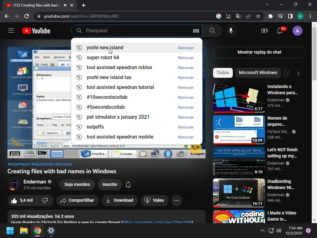Image resolution: width=317 pixels, height=238 pixels.
Task: Go to YouTube home via logo
Action: click(x=36, y=31)
